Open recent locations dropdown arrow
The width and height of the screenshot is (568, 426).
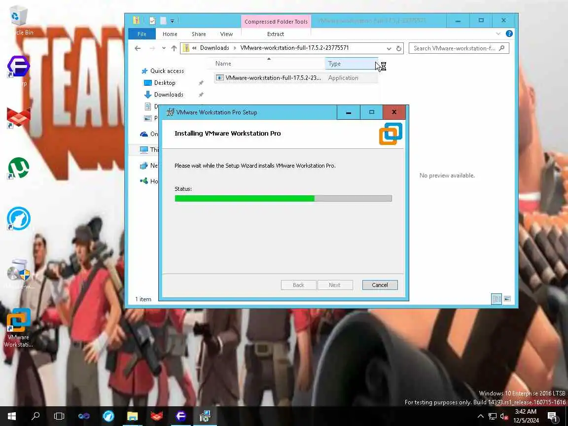pyautogui.click(x=164, y=48)
